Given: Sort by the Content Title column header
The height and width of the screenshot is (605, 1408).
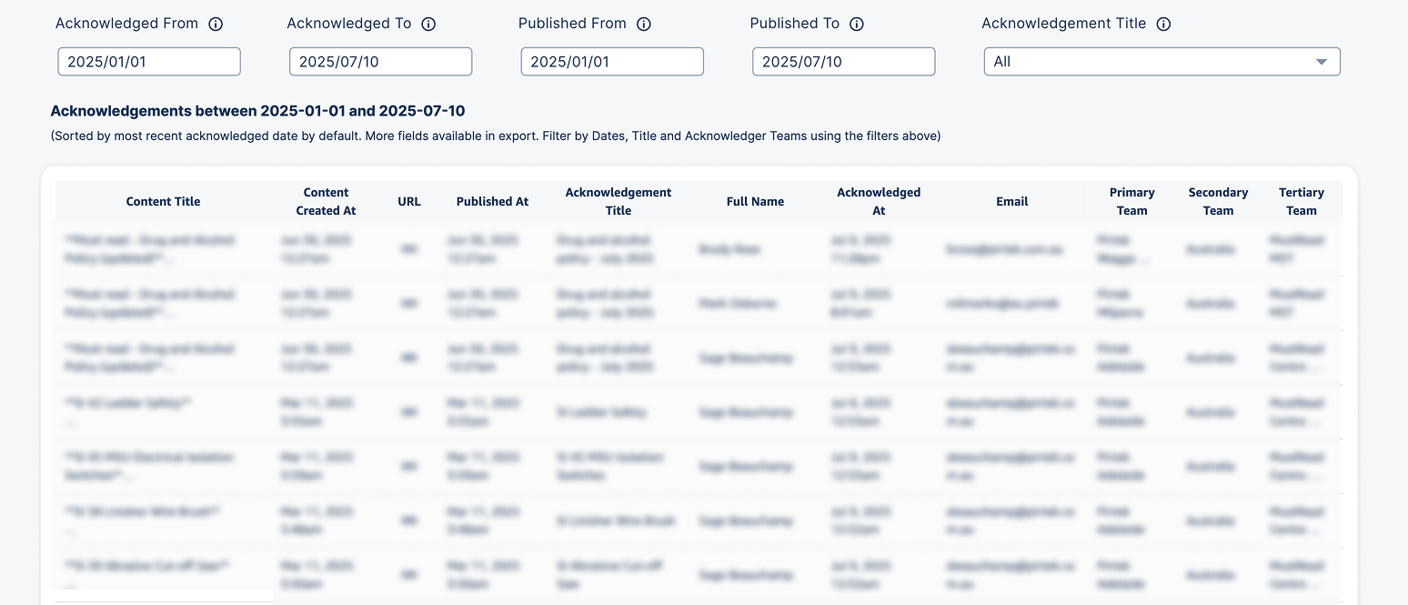Looking at the screenshot, I should 163,202.
